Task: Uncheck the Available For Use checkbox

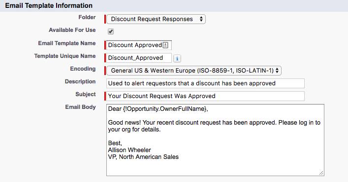Action: click(111, 31)
